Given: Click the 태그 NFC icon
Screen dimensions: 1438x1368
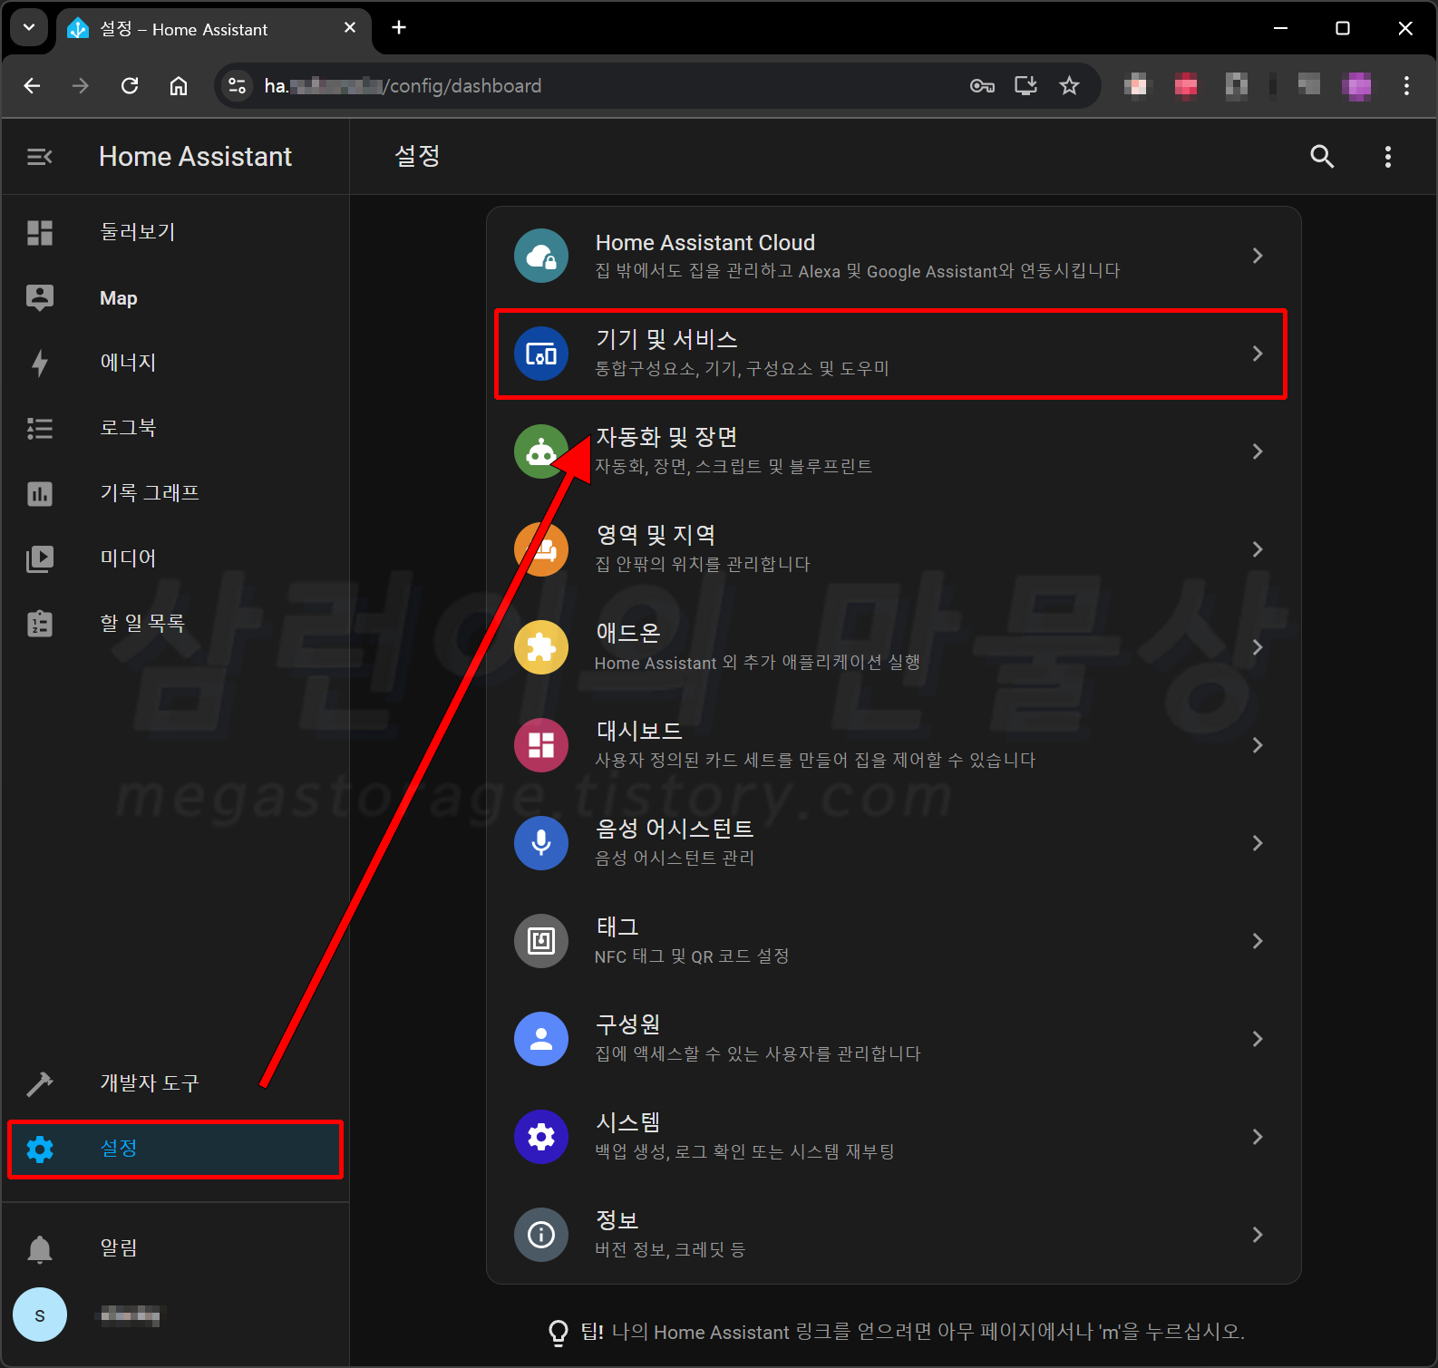Looking at the screenshot, I should [541, 941].
